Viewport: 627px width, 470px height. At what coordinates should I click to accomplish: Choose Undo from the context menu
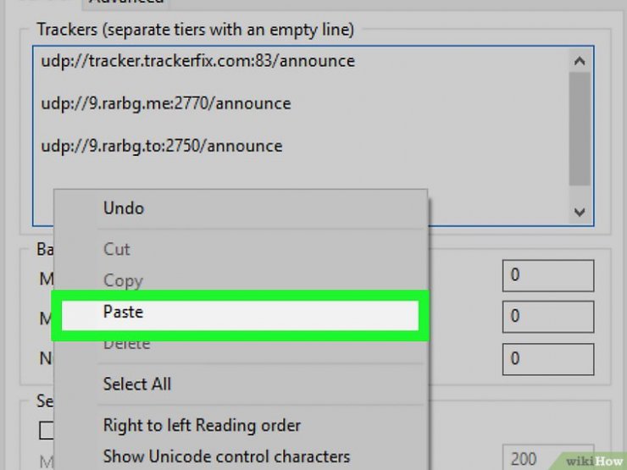pyautogui.click(x=124, y=208)
